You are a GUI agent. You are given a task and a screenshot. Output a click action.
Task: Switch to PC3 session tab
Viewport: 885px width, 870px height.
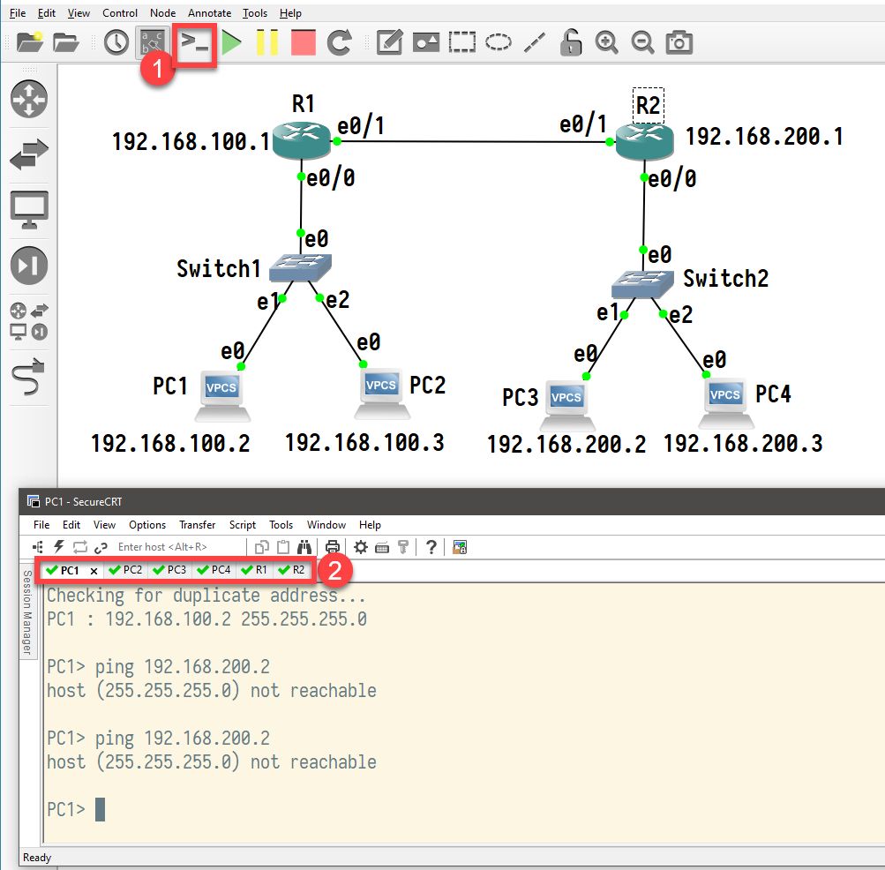(x=169, y=570)
